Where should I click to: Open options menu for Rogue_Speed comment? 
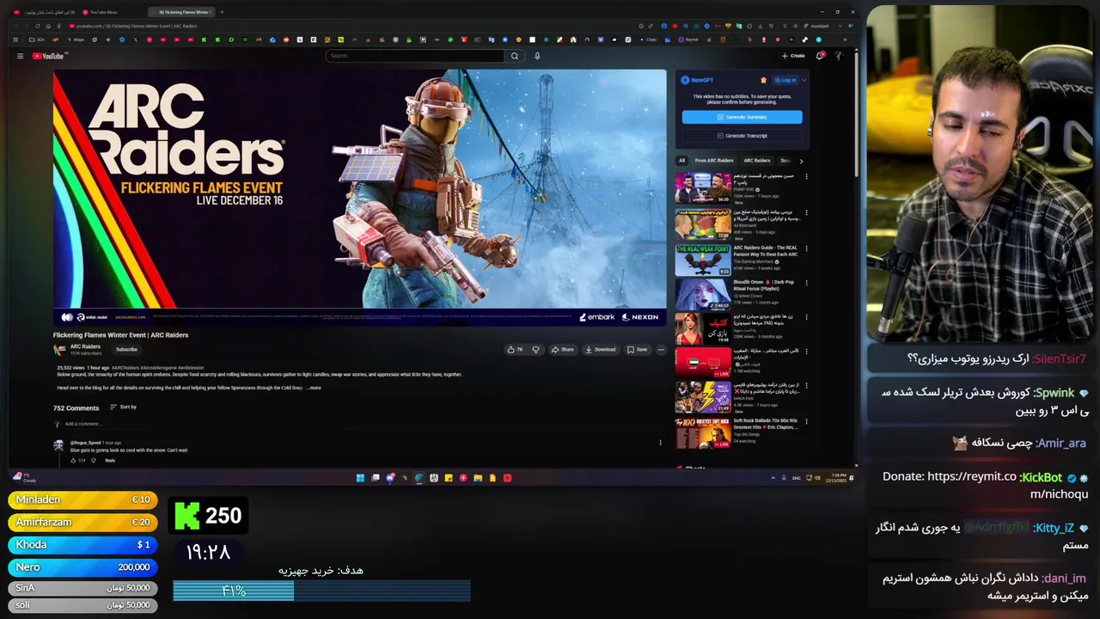point(660,443)
